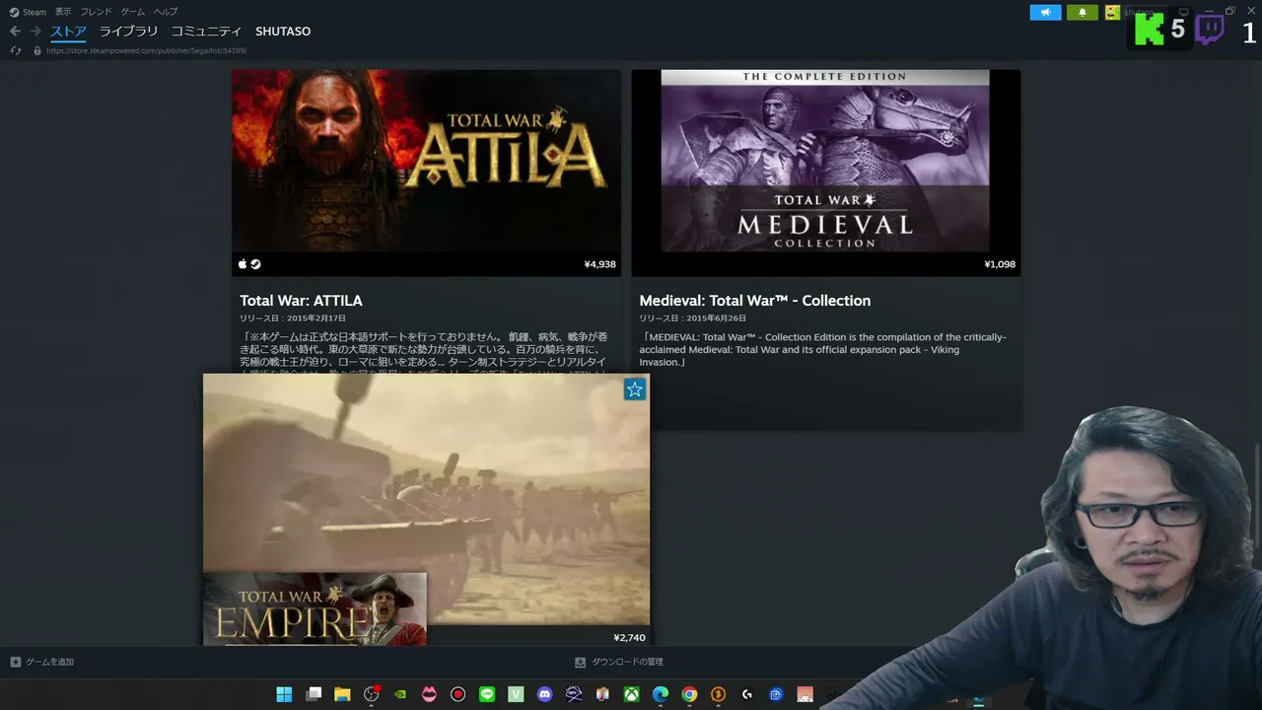The image size is (1262, 710).
Task: Open the account avatar in the title bar
Action: (1112, 12)
